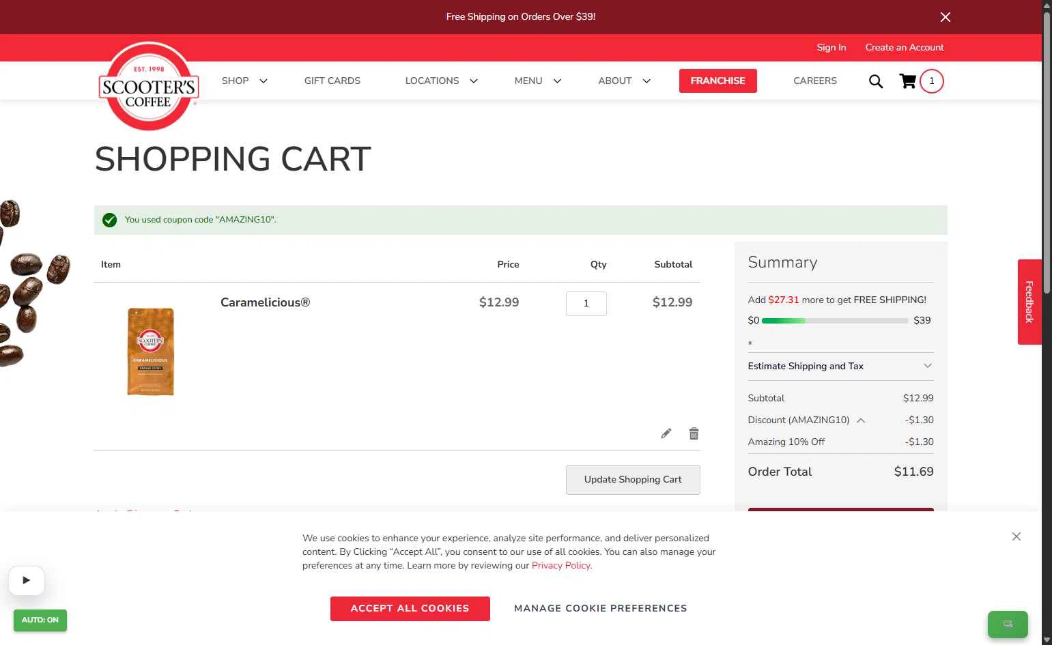Click the free shipping progress bar
Viewport: 1052px width, 645px height.
point(834,321)
